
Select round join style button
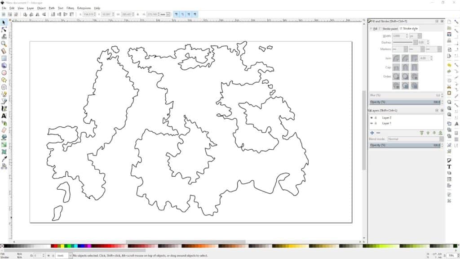pos(405,58)
